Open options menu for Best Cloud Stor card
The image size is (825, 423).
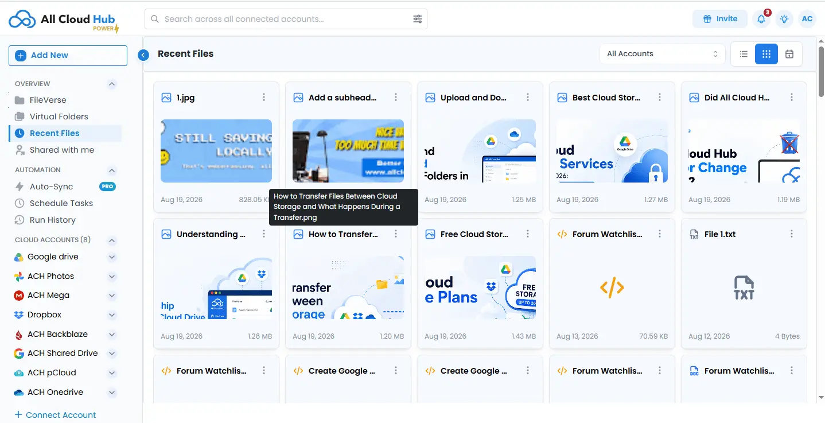coord(660,98)
